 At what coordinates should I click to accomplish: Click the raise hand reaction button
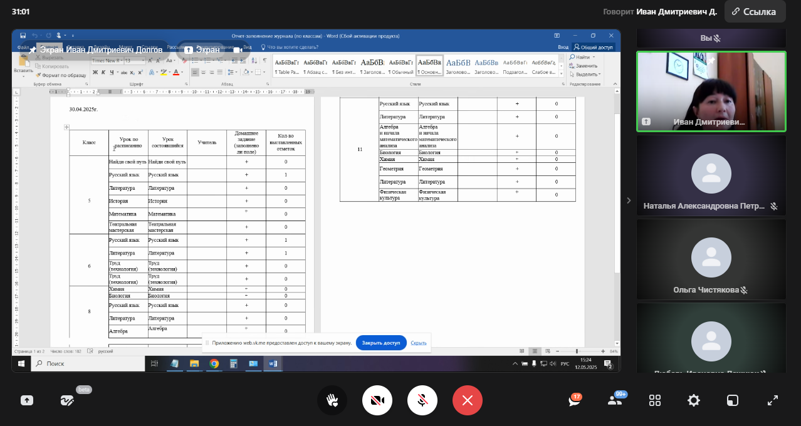pos(332,400)
